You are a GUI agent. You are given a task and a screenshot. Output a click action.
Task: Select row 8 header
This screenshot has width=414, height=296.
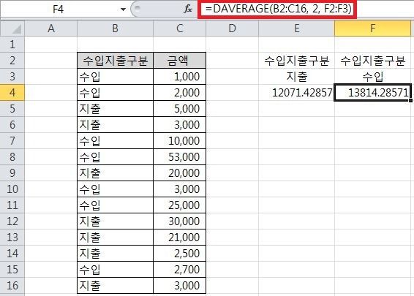(12, 157)
